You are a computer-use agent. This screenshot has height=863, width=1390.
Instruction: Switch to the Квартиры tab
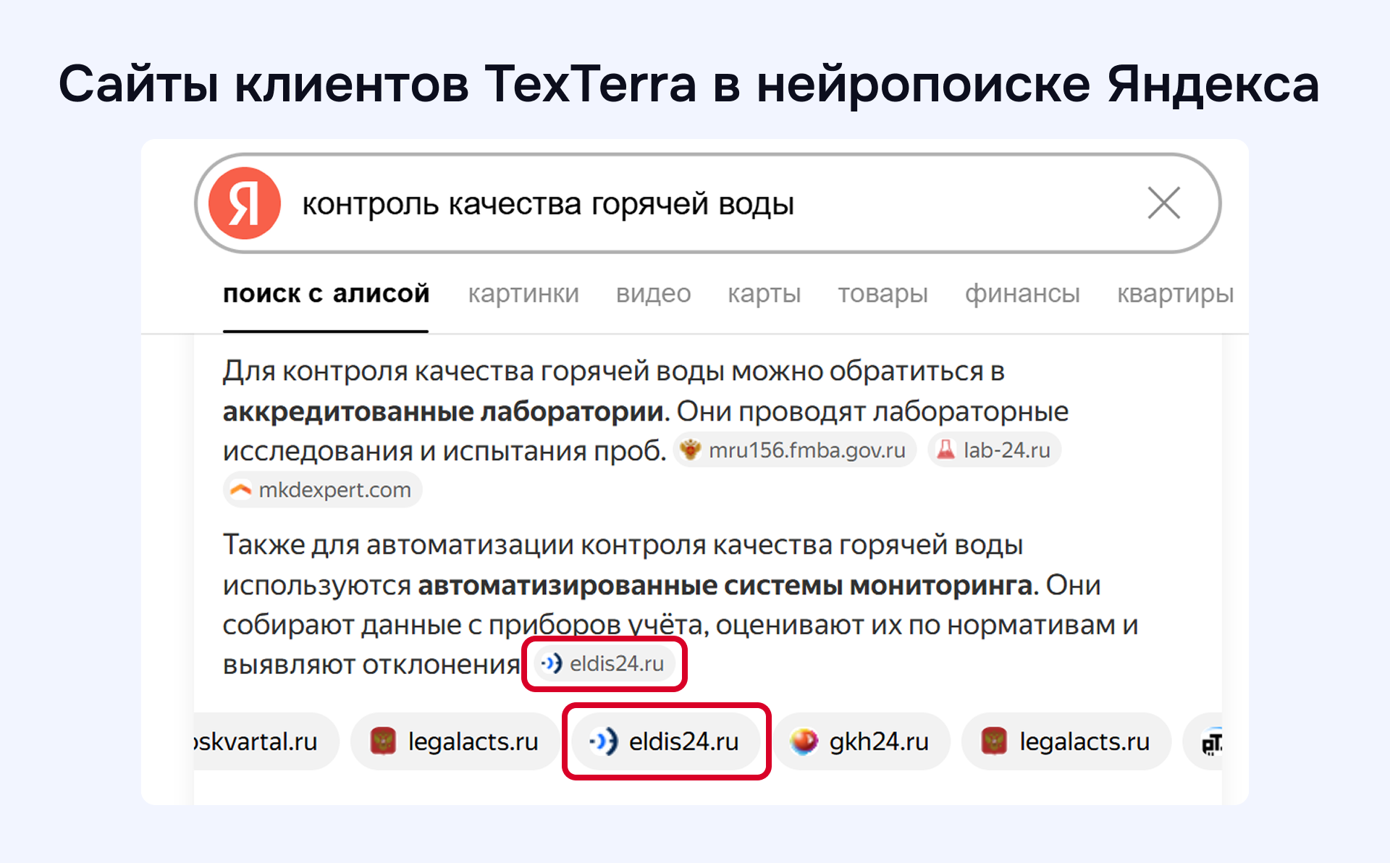tap(1174, 294)
